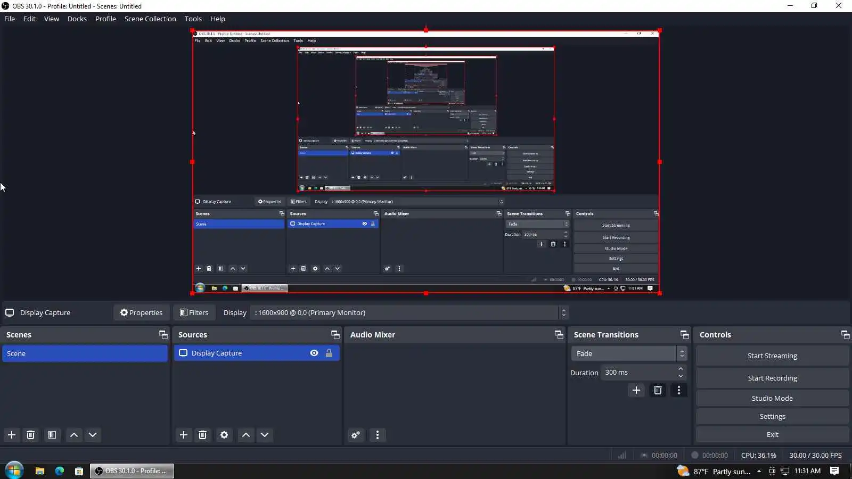Click the 300 ms duration field

(x=638, y=373)
